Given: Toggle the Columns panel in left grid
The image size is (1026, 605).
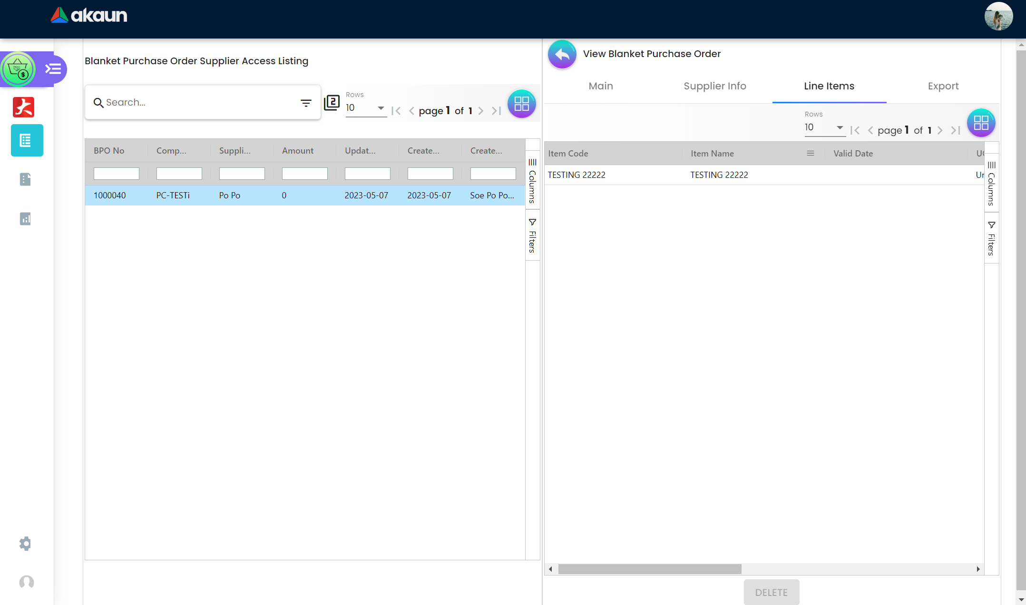Looking at the screenshot, I should (532, 181).
